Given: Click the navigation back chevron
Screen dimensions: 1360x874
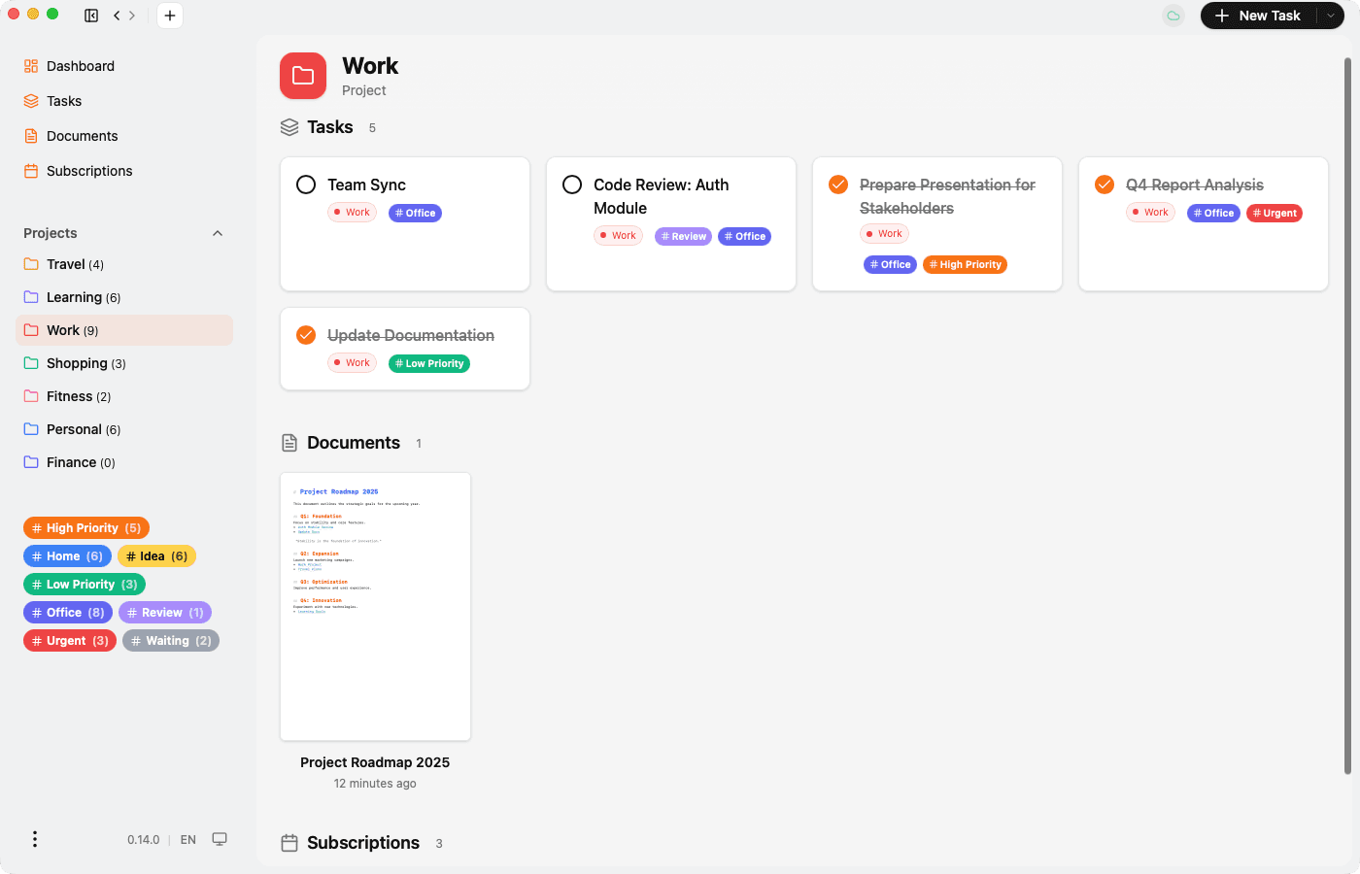Looking at the screenshot, I should pos(116,16).
